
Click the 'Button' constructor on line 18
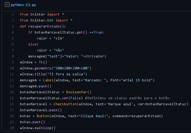(x=43, y=116)
